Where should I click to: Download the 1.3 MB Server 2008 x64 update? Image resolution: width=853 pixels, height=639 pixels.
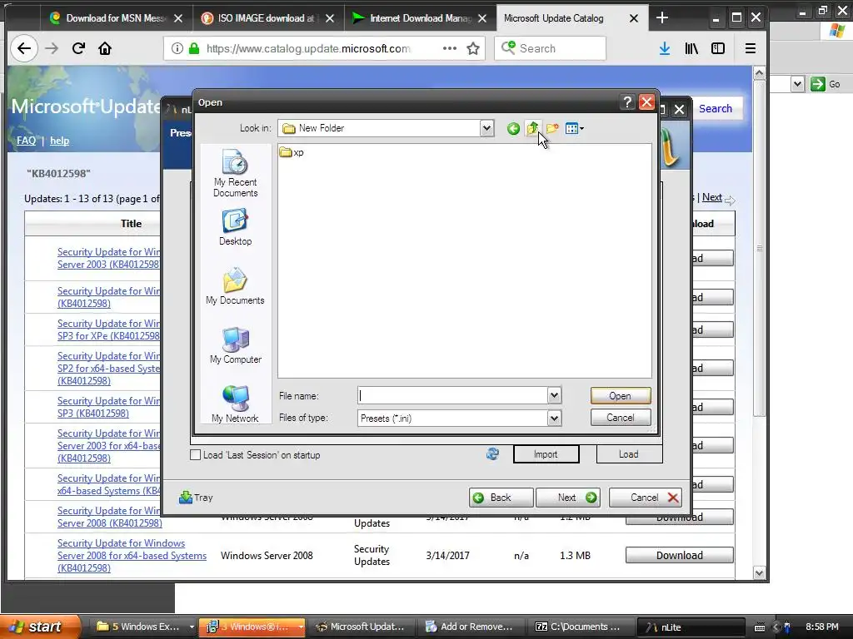(680, 555)
